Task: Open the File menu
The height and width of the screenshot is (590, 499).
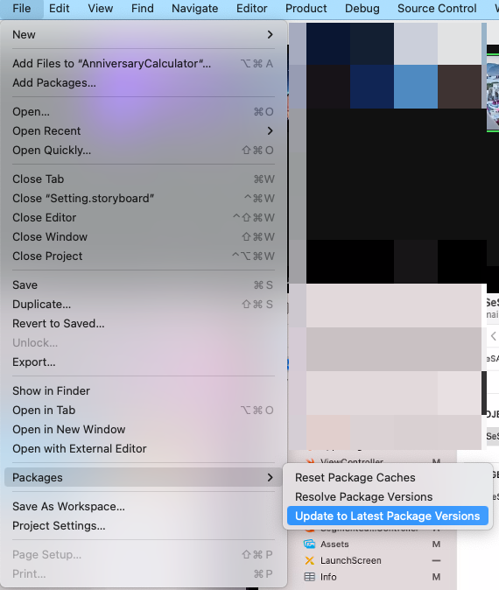Action: click(x=22, y=8)
